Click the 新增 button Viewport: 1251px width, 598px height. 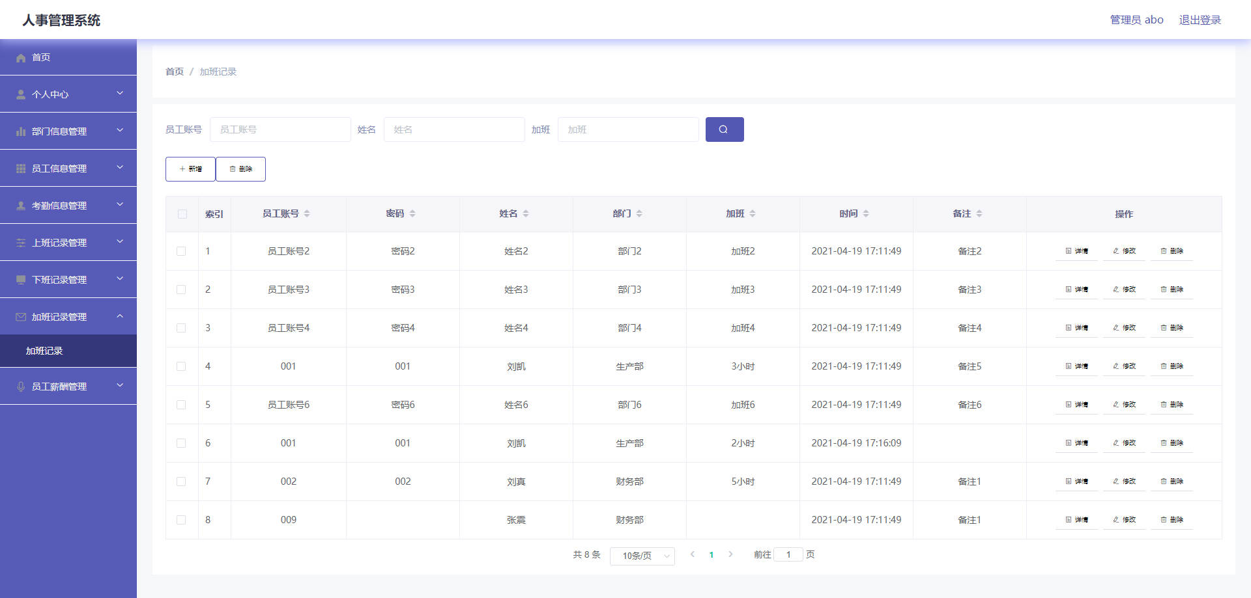[x=190, y=169]
